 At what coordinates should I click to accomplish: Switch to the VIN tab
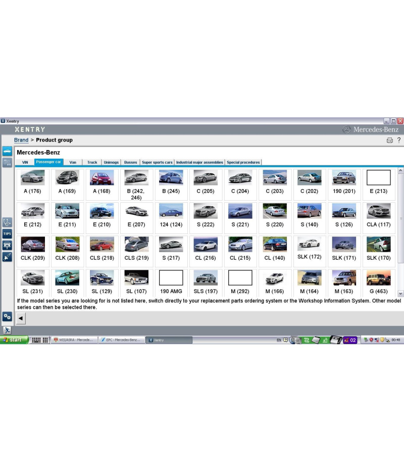(25, 162)
